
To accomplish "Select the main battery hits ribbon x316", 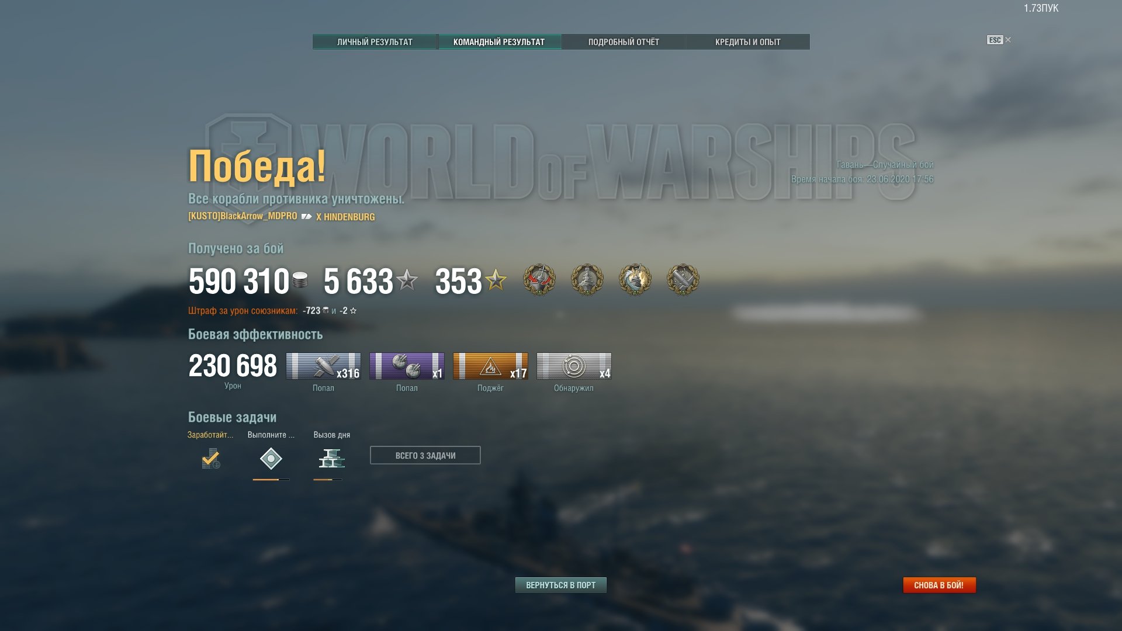I will [x=323, y=366].
